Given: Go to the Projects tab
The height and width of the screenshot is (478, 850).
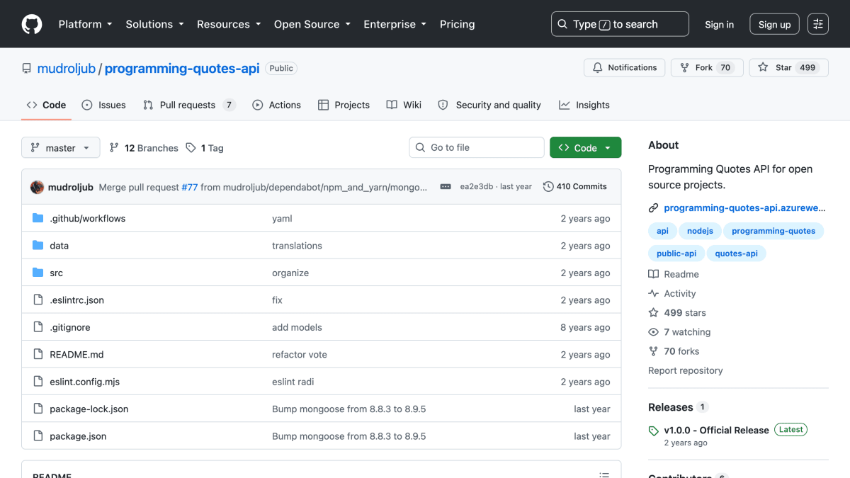Looking at the screenshot, I should tap(344, 105).
